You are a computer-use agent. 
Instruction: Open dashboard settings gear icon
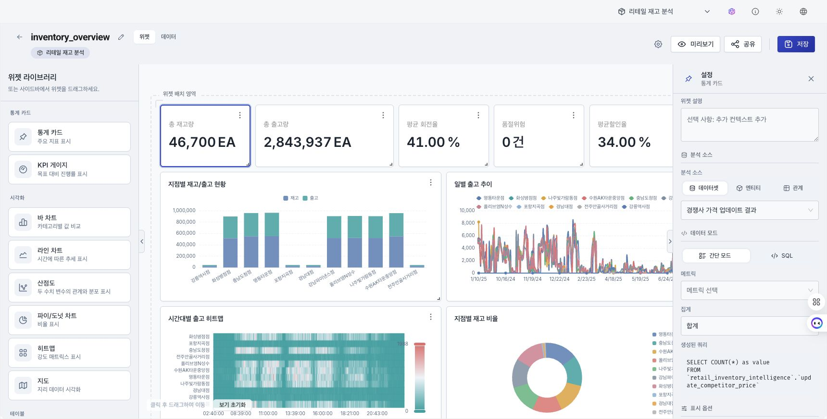658,44
